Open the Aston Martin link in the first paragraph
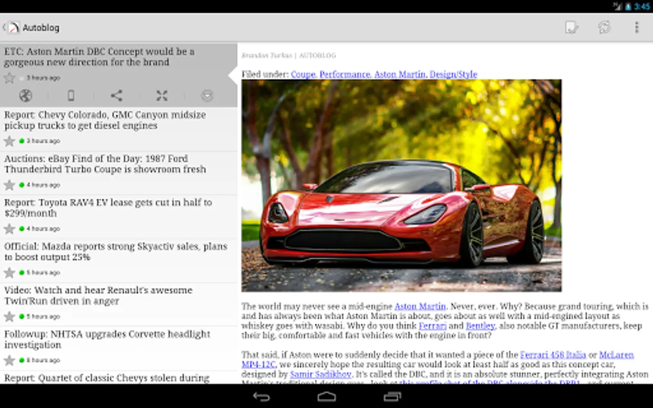Viewport: 653px width, 408px height. (420, 306)
